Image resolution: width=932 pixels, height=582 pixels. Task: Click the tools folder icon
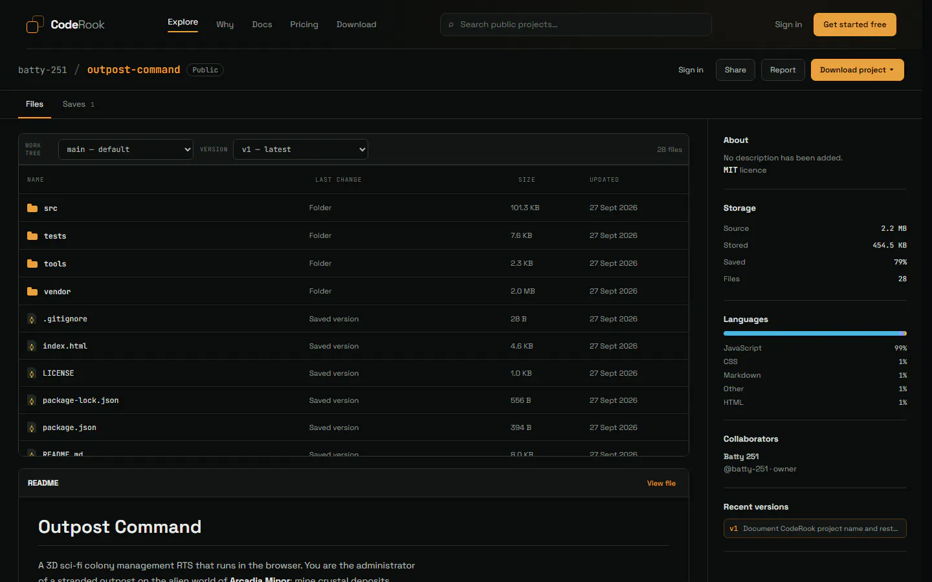pyautogui.click(x=32, y=264)
